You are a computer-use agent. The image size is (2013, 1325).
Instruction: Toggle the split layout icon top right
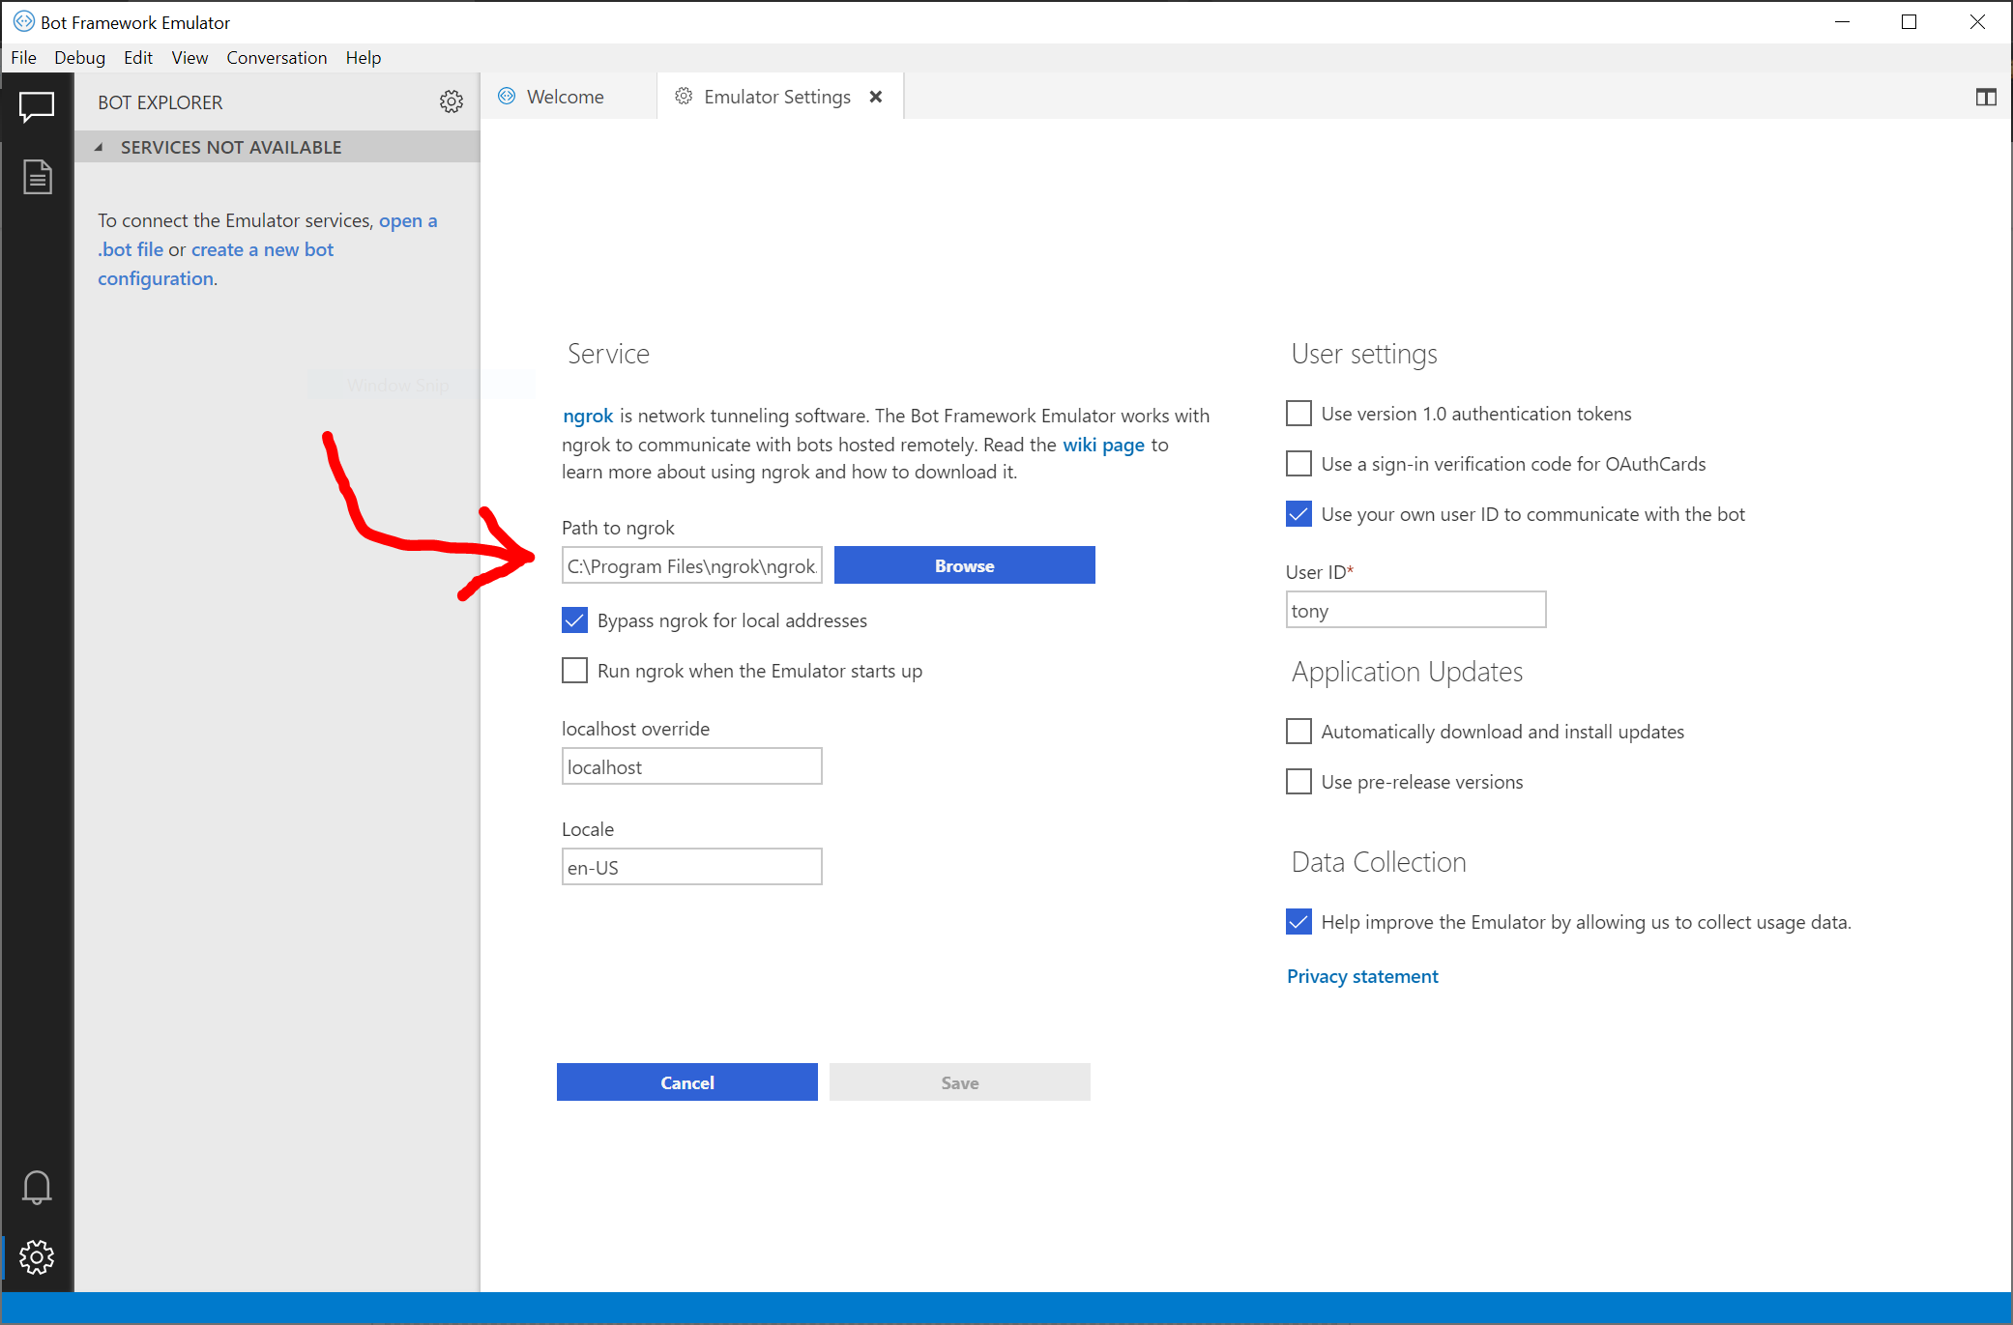click(x=1987, y=97)
